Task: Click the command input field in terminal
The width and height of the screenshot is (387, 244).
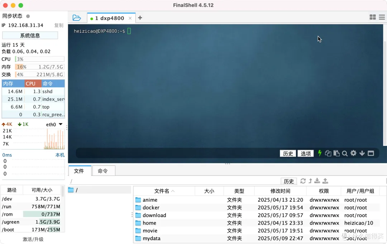Action: 176,153
